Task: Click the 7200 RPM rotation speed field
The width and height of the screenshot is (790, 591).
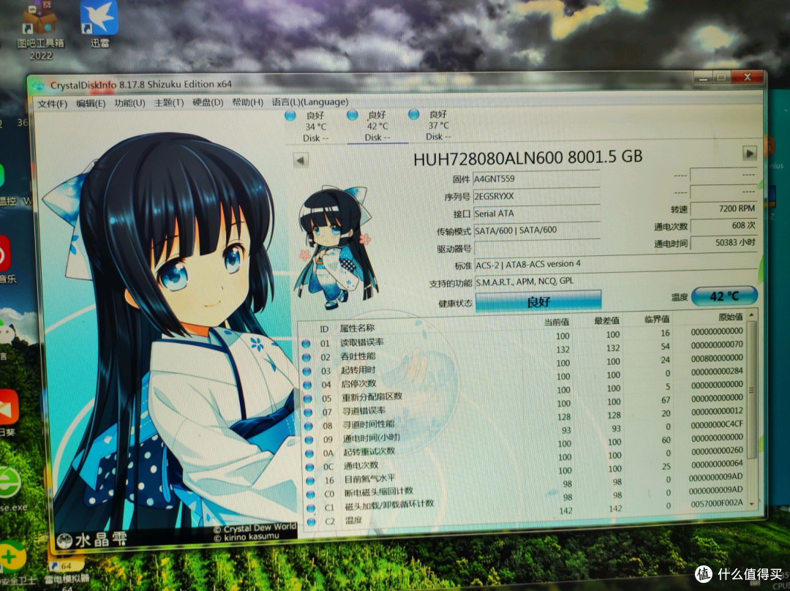Action: tap(723, 208)
